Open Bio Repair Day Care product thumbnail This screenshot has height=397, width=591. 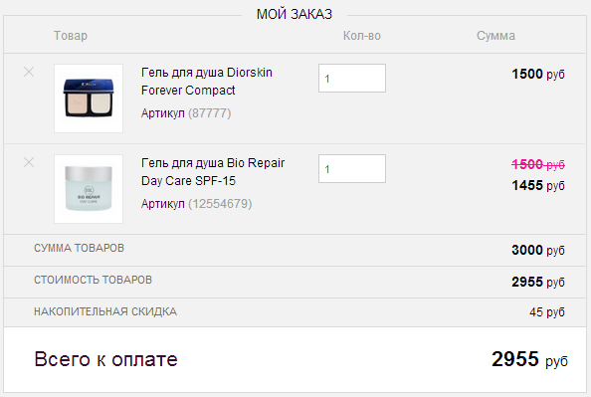pyautogui.click(x=89, y=189)
